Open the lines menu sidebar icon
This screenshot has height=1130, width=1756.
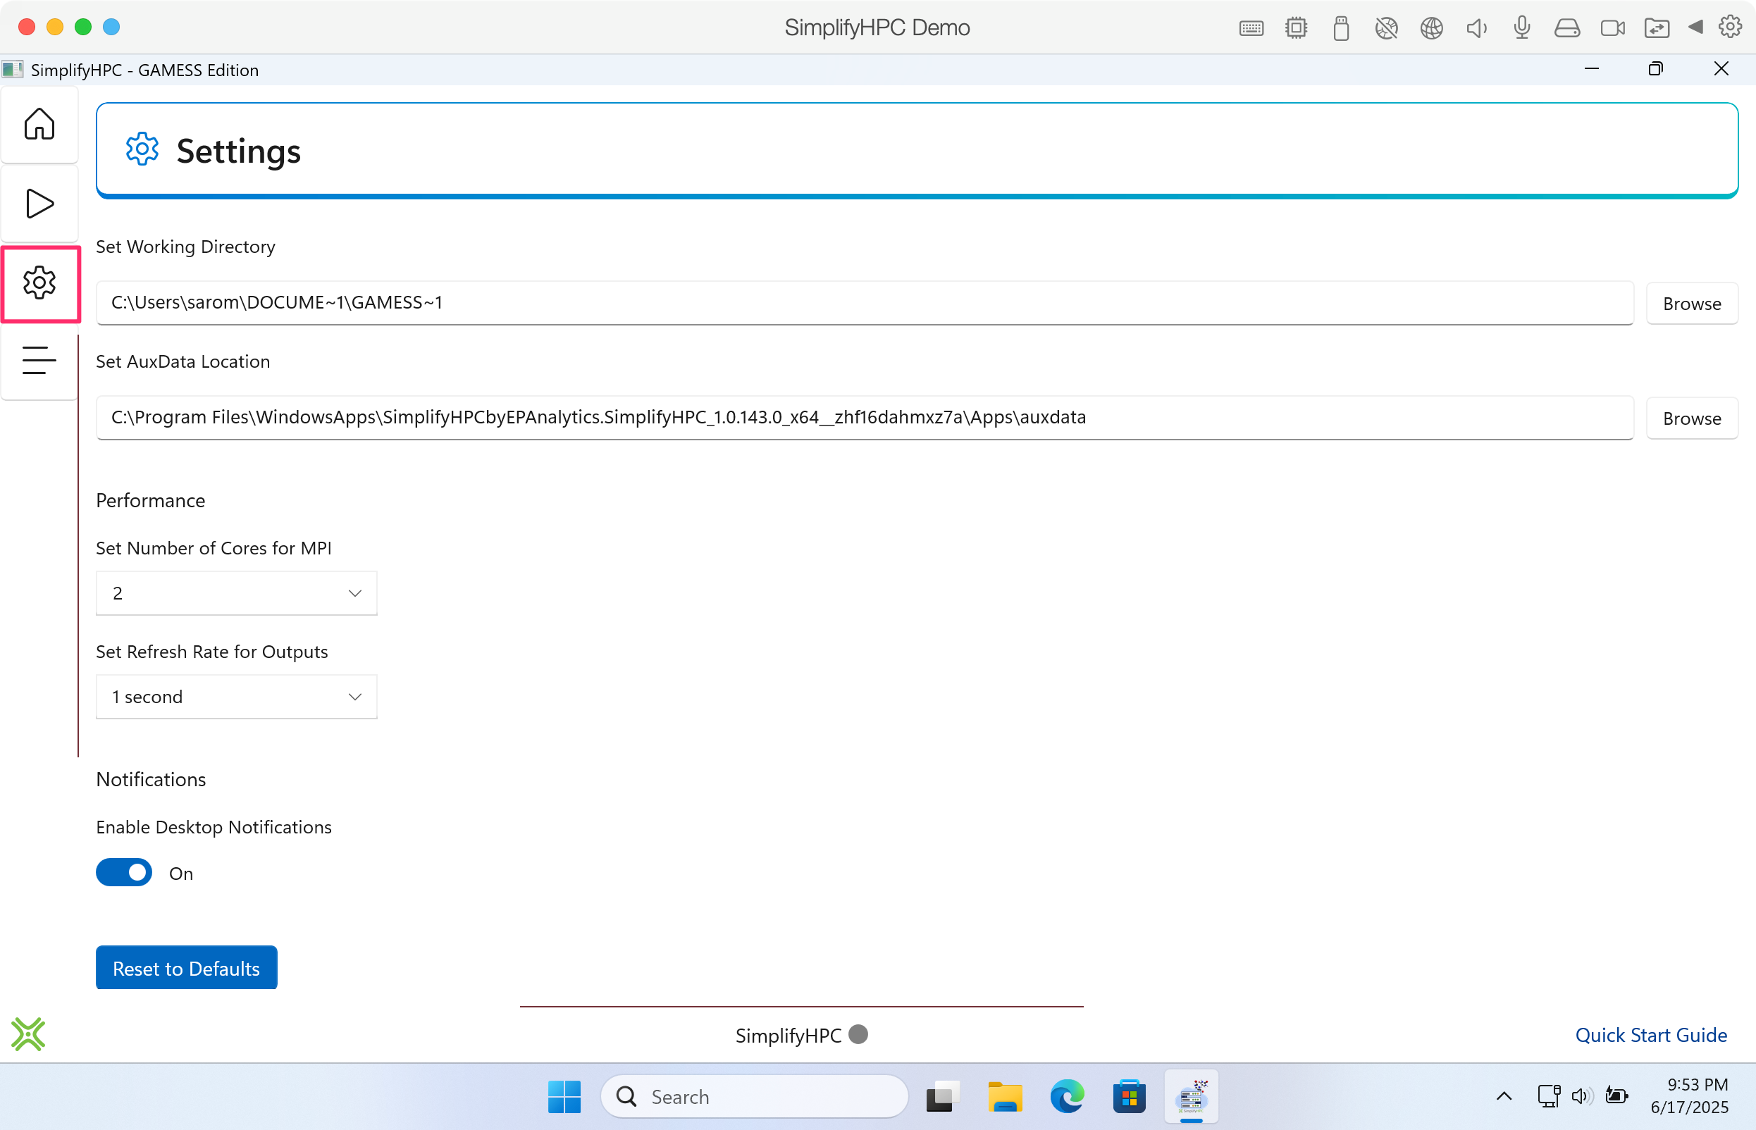coord(39,360)
